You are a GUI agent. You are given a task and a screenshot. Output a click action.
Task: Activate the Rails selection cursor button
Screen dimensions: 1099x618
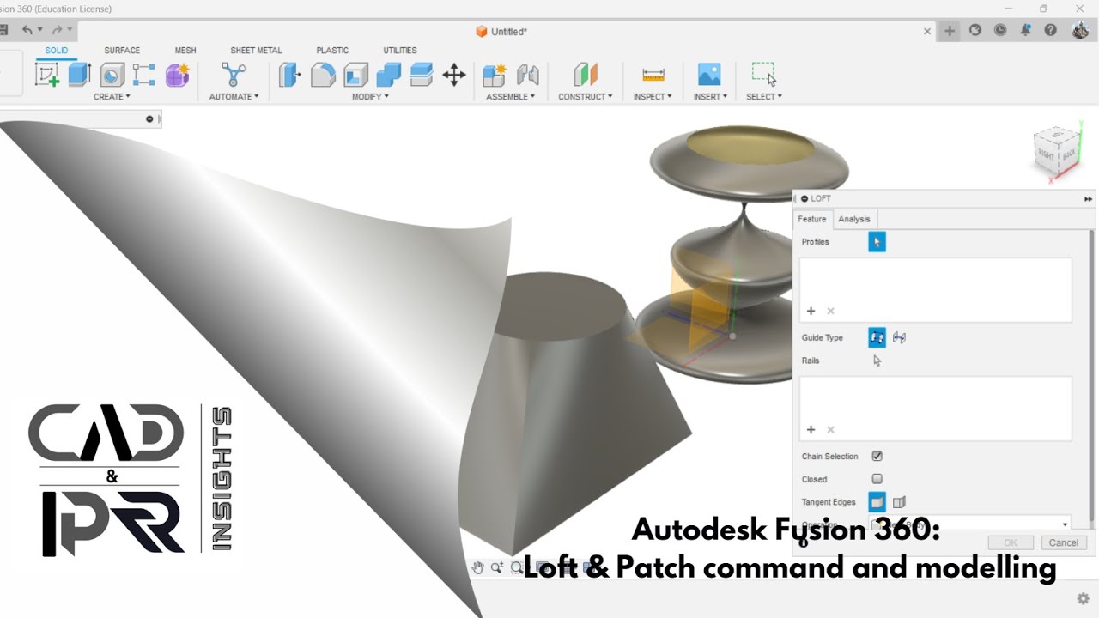[877, 360]
